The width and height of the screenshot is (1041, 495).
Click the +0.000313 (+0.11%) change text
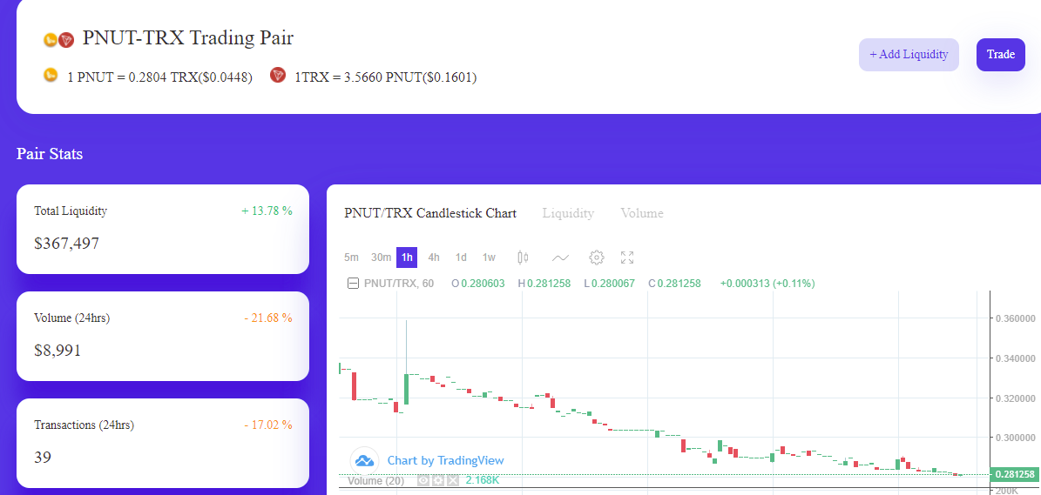pos(767,284)
